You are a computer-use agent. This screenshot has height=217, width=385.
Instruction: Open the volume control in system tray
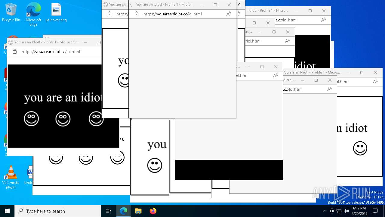346,211
